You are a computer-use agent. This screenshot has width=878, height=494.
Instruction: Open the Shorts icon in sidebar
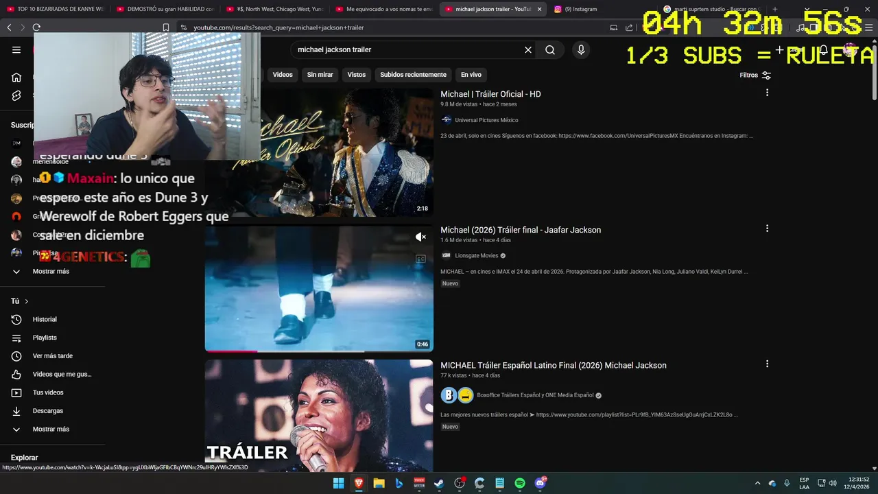click(x=16, y=95)
